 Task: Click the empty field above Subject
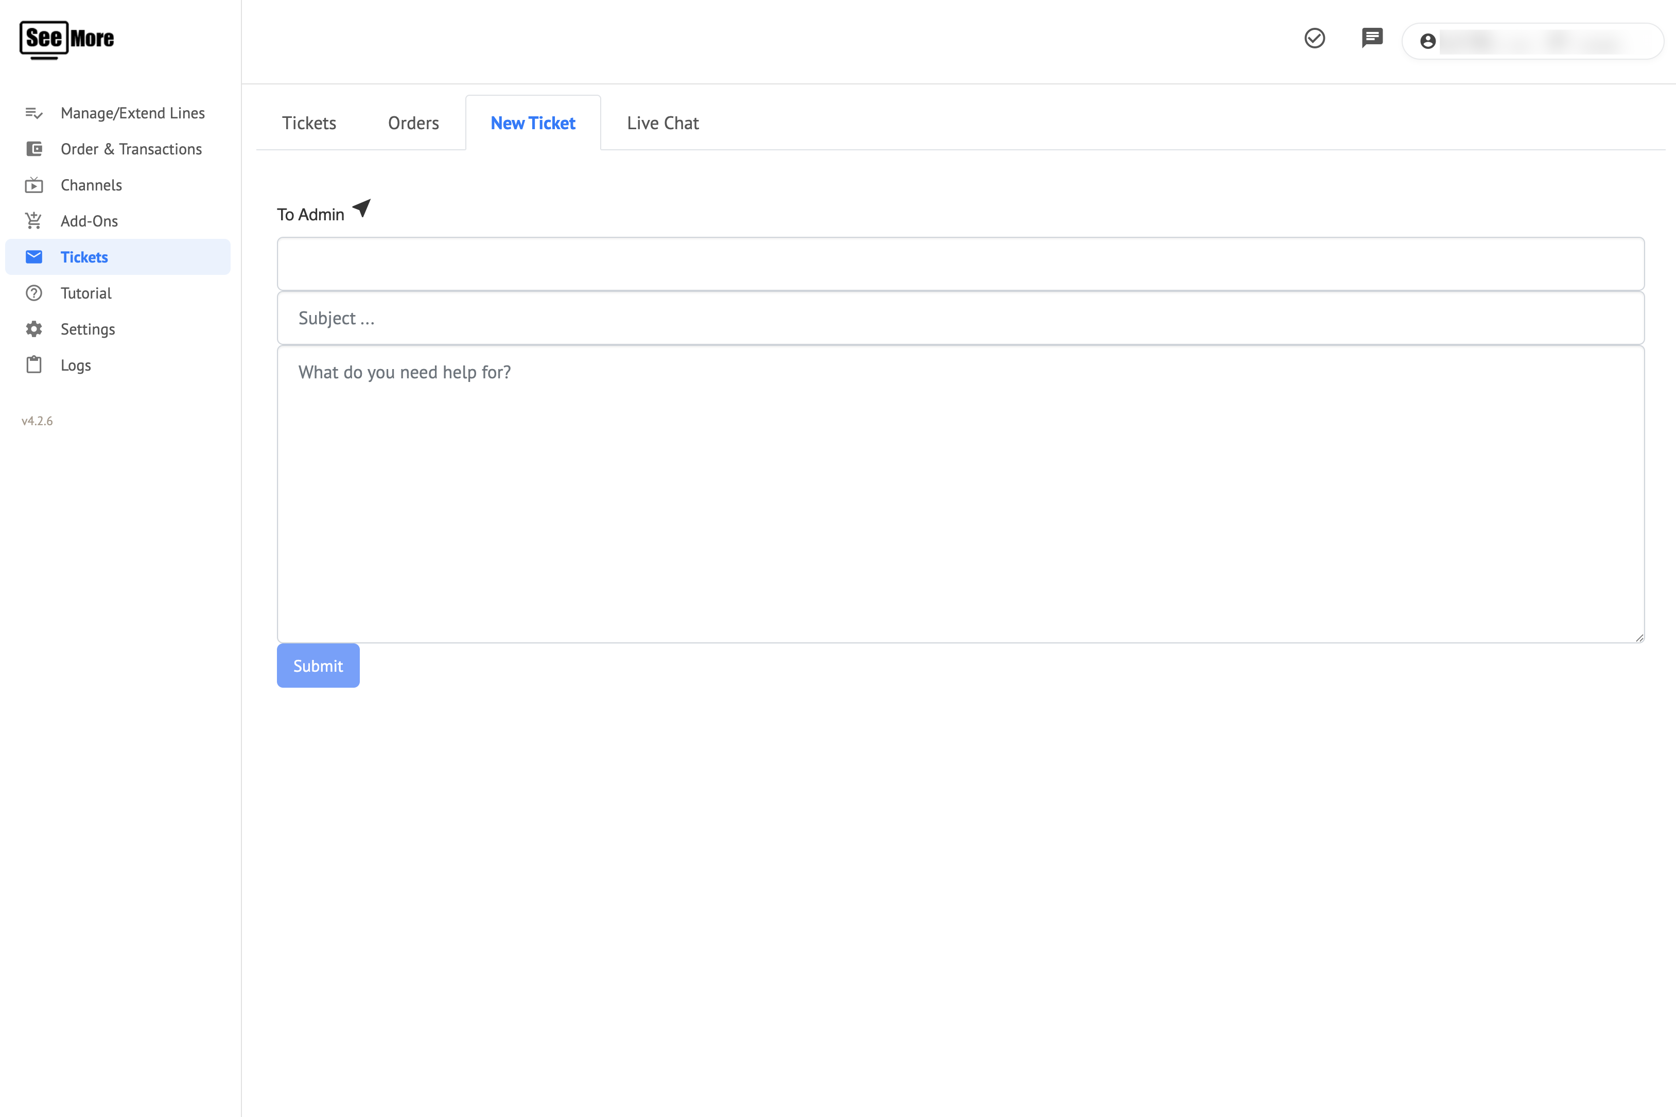pyautogui.click(x=960, y=264)
